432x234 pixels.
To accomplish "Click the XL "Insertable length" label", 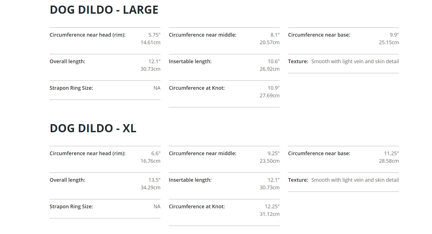I will coord(190,180).
